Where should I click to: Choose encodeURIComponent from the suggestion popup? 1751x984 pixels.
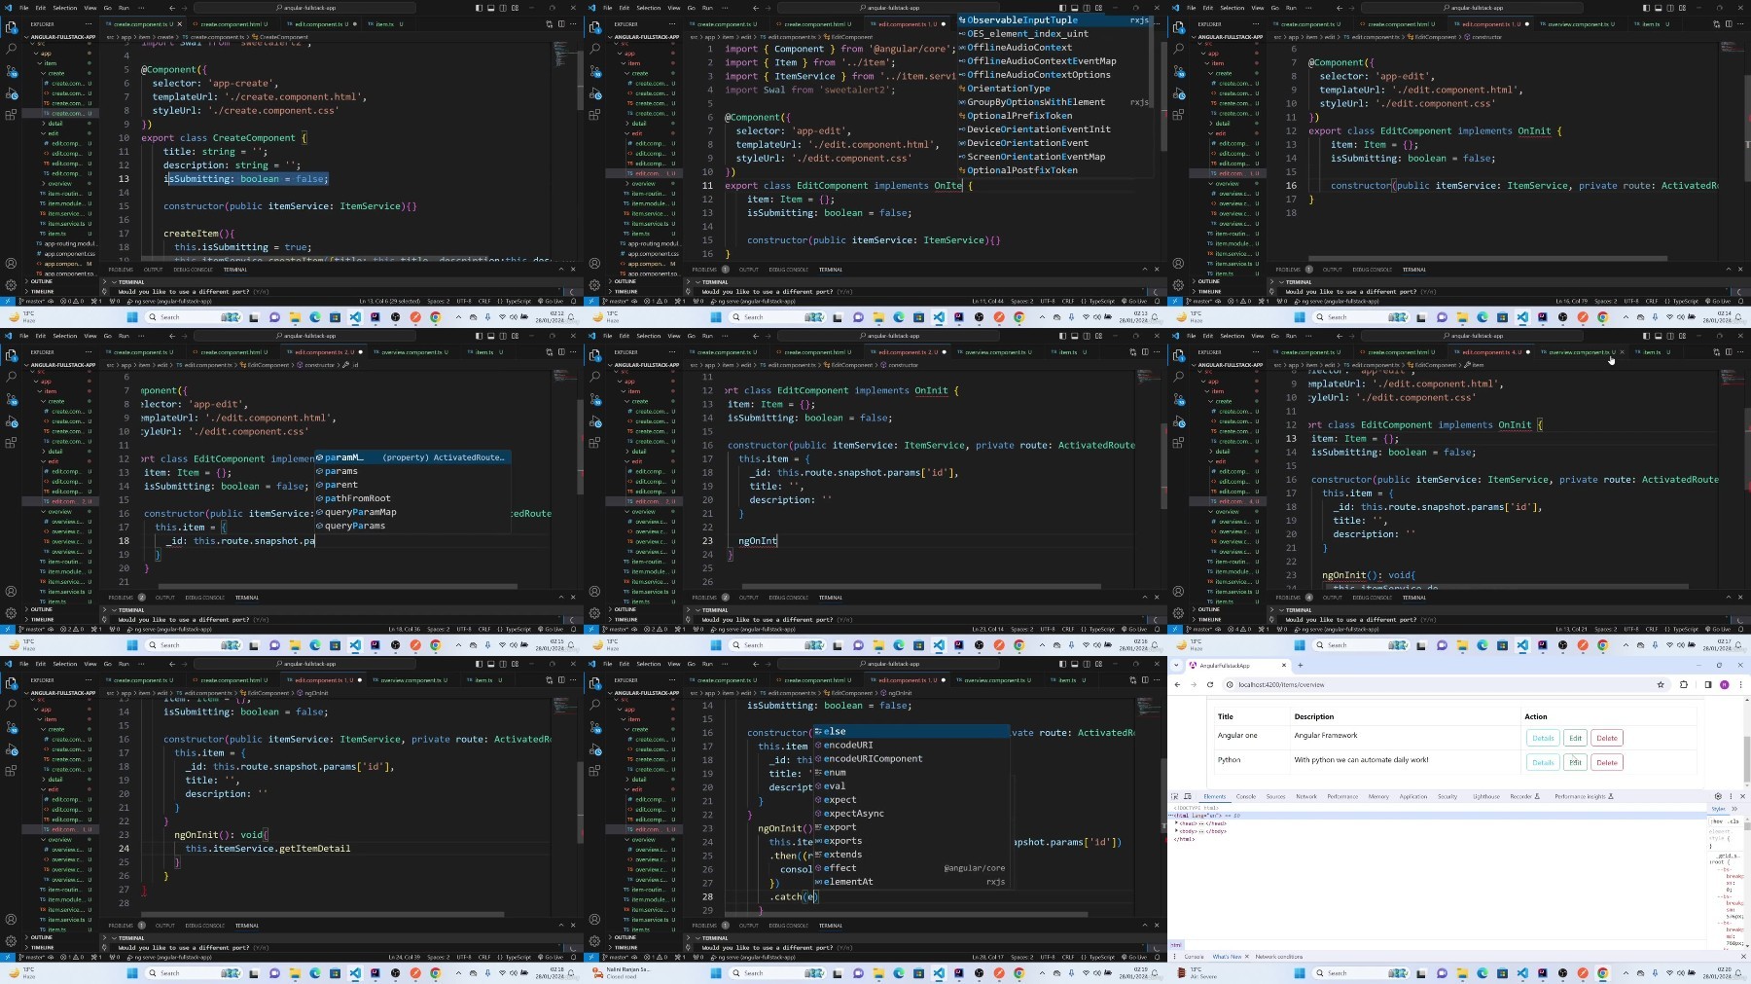coord(911,758)
